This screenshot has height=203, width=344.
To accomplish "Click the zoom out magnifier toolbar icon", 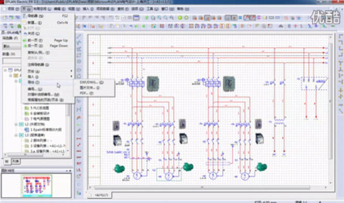I will [x=165, y=18].
